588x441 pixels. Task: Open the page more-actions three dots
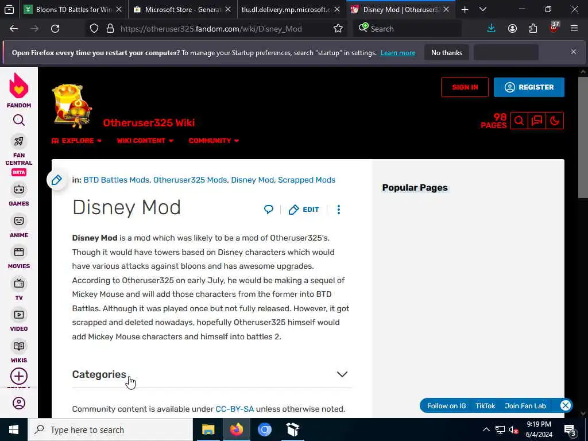click(339, 209)
